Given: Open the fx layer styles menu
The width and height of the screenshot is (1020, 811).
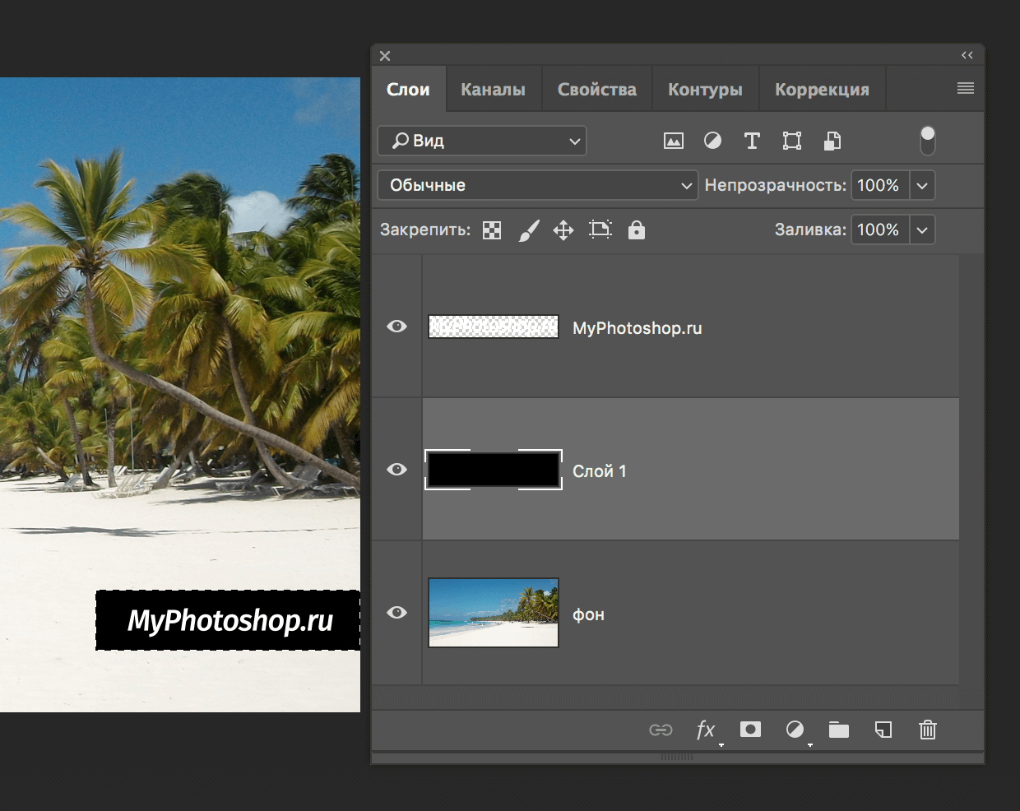Looking at the screenshot, I should click(x=706, y=730).
